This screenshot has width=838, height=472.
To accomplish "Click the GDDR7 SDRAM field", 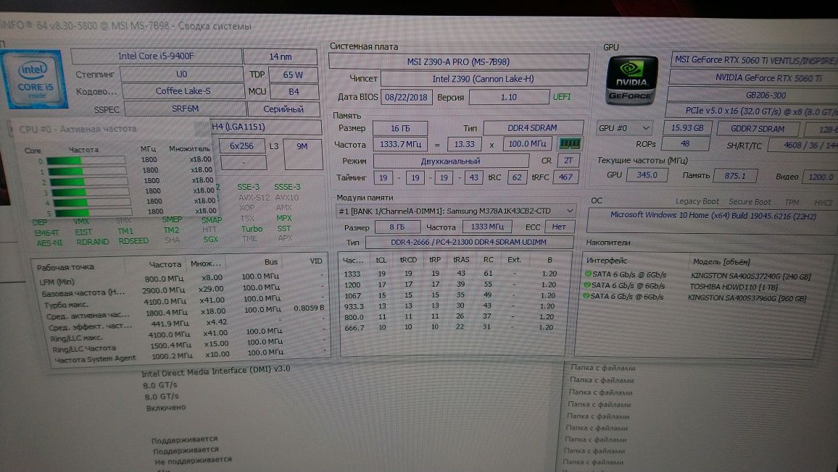I will tap(758, 129).
